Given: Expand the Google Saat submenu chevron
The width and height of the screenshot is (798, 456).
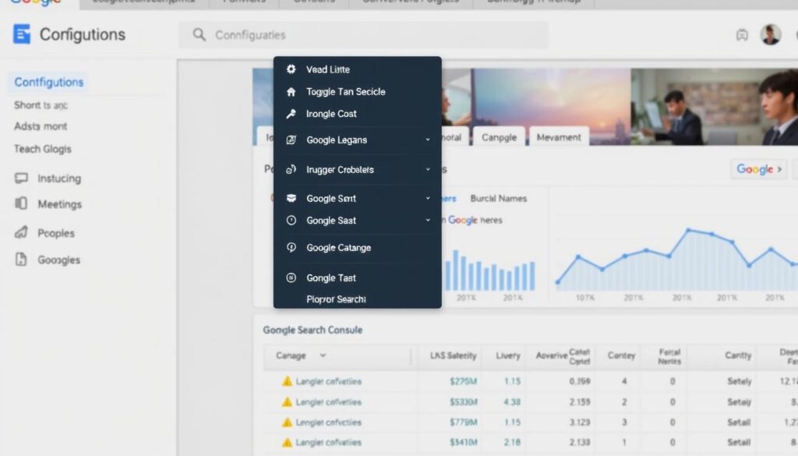Looking at the screenshot, I should (x=428, y=221).
